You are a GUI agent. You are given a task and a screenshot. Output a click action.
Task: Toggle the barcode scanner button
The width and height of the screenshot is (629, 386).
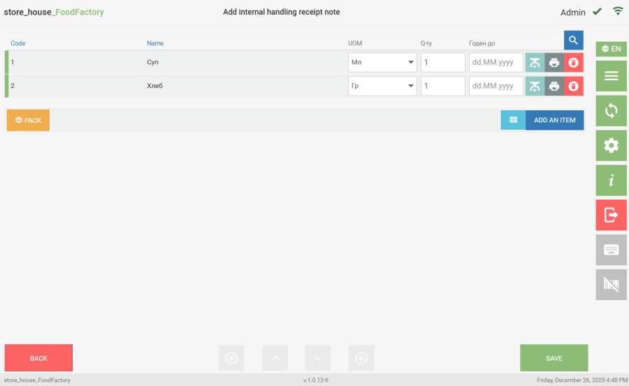click(611, 285)
